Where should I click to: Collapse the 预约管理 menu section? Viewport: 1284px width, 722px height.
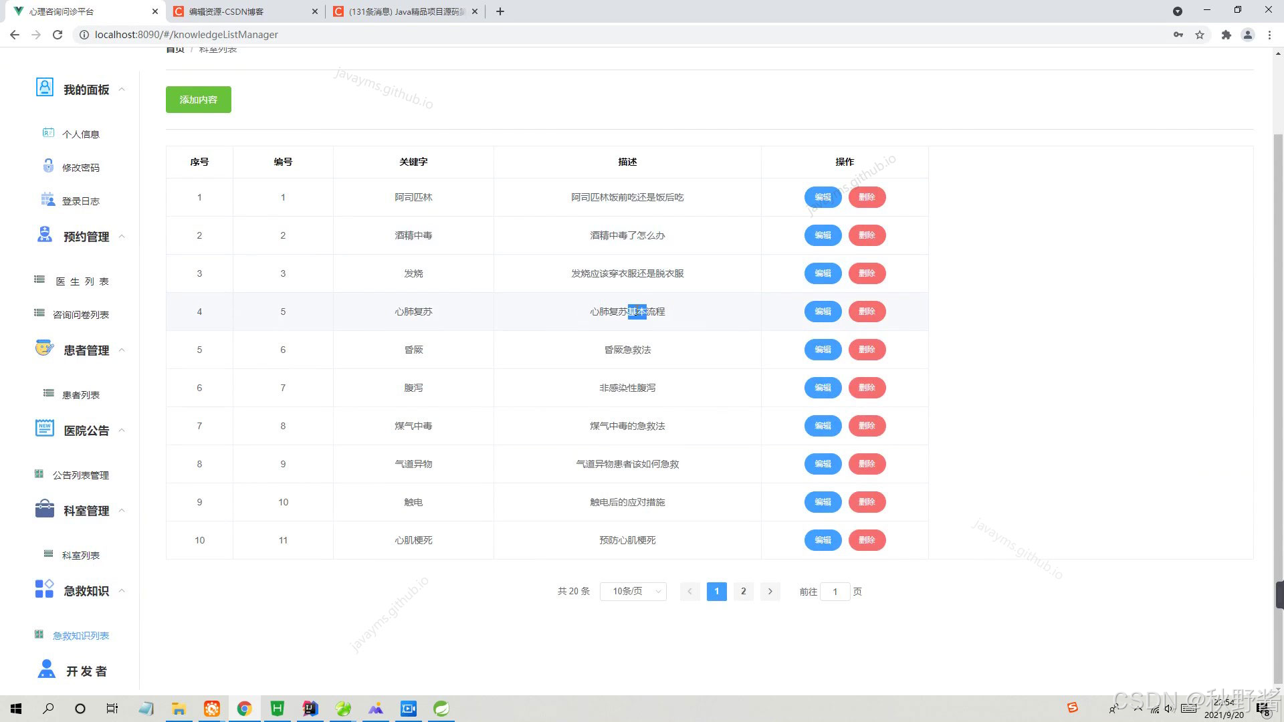pyautogui.click(x=122, y=237)
